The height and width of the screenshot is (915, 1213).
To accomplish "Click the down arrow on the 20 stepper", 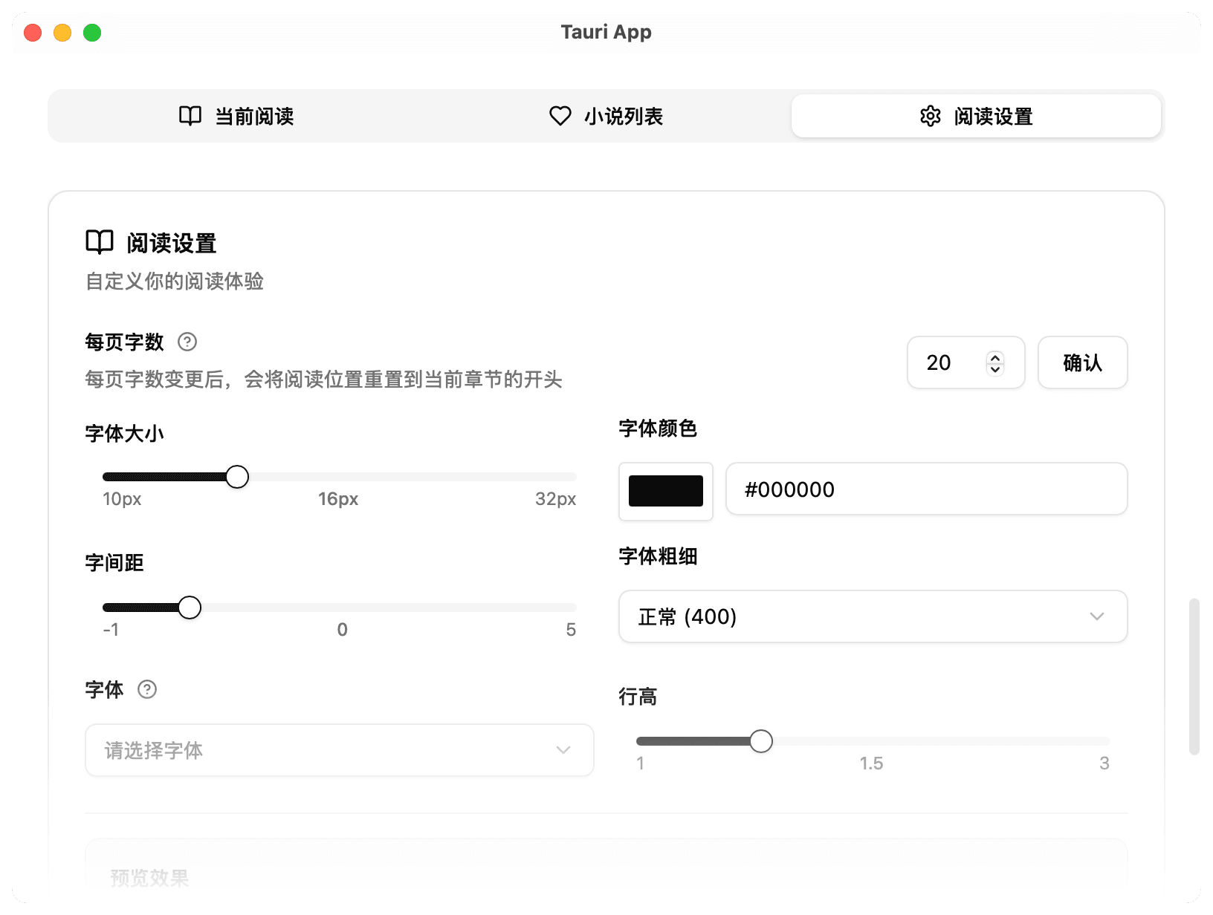I will point(995,368).
